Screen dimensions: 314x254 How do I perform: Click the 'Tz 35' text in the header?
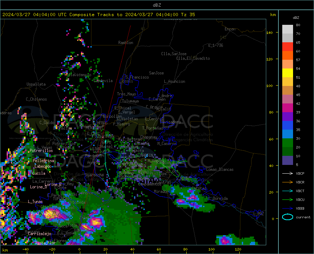pyautogui.click(x=188, y=15)
